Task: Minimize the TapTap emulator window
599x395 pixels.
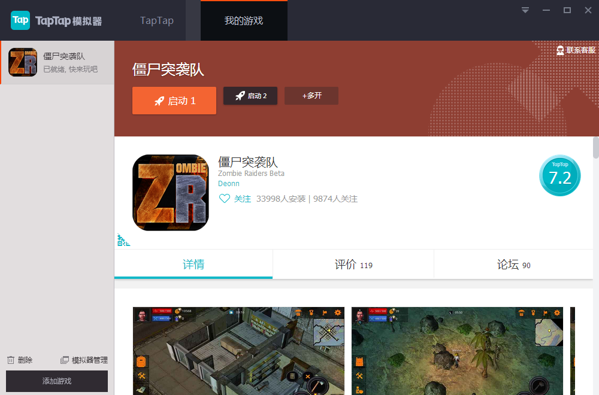Action: tap(546, 10)
